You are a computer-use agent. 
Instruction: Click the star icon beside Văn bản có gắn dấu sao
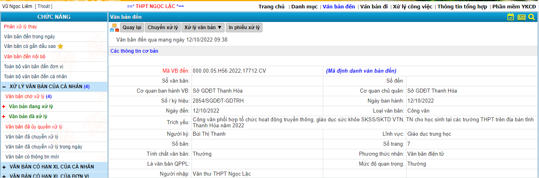60,46
